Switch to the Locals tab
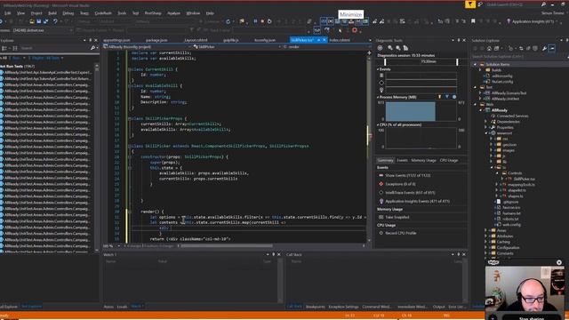This screenshot has width=569, height=320. (122, 307)
